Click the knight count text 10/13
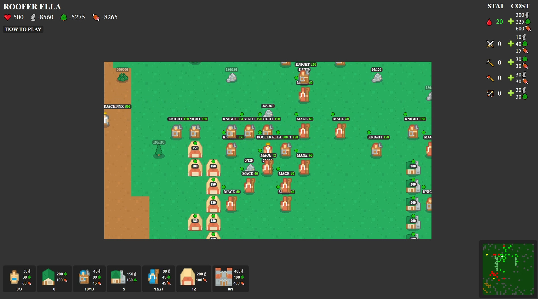The image size is (538, 299). [89, 289]
